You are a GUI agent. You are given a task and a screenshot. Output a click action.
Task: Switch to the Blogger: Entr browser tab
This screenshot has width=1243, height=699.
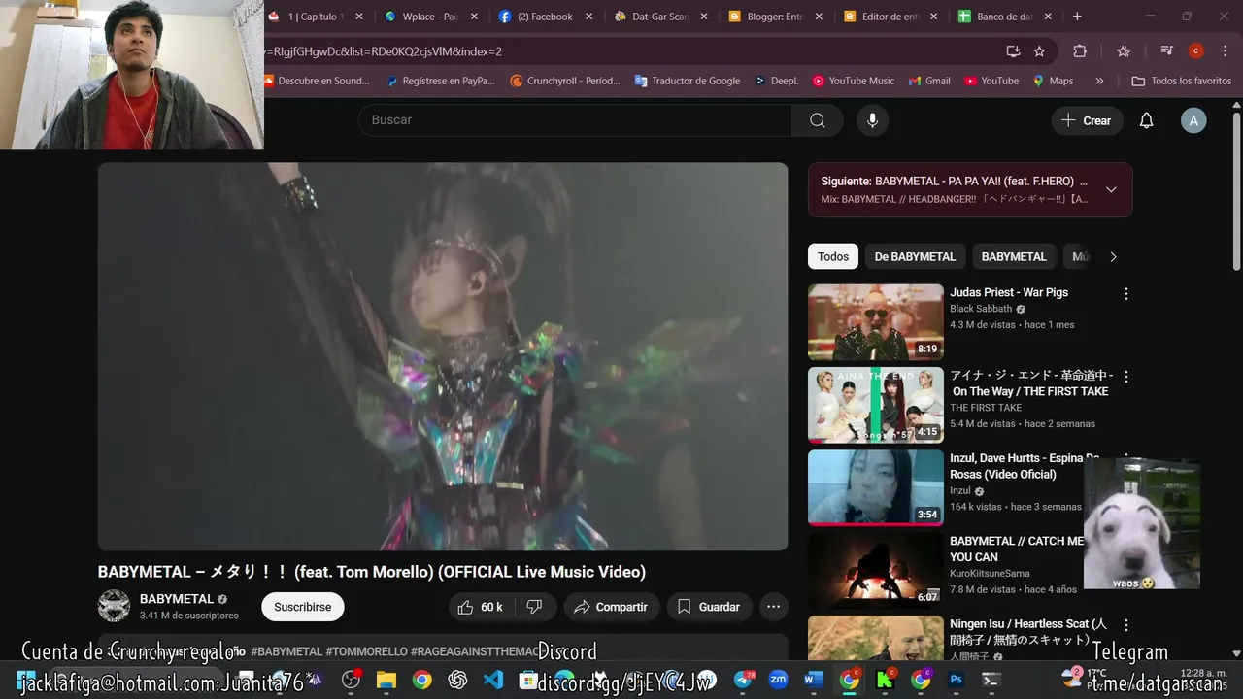pyautogui.click(x=775, y=17)
